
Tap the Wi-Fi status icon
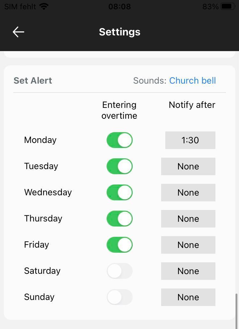tap(44, 7)
